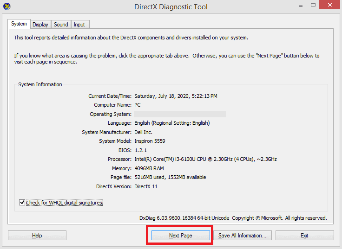Select the Current Date/Time value text

pyautogui.click(x=176, y=96)
